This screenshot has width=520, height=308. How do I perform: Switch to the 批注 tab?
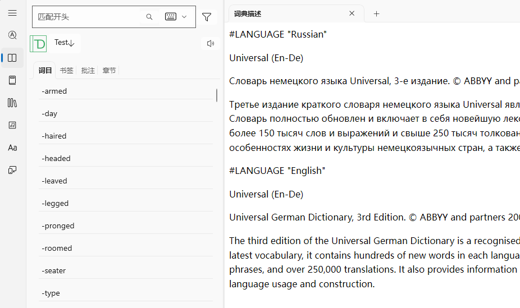[88, 71]
